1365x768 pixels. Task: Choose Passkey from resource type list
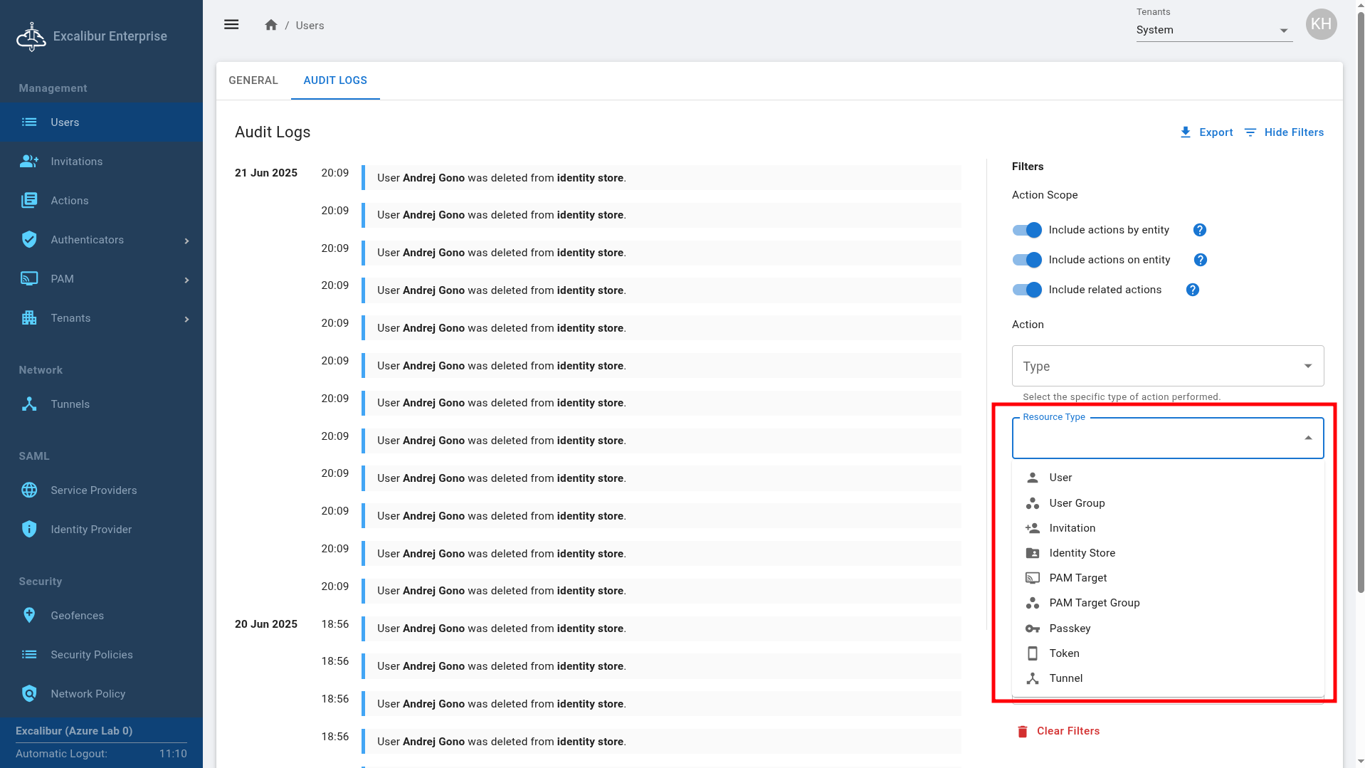(x=1070, y=628)
